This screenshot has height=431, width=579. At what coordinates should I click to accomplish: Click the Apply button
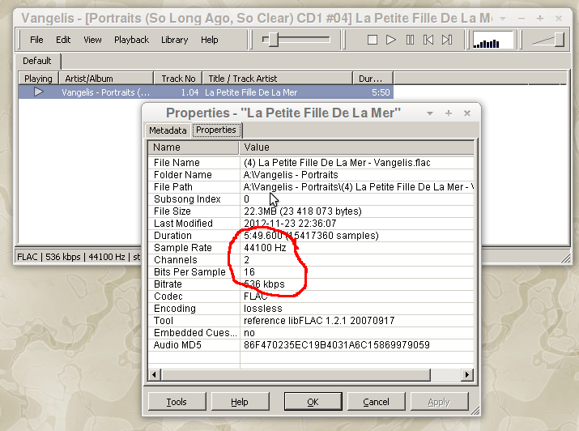439,402
